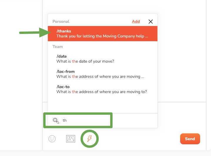Choose the /loc-from saved reply
The width and height of the screenshot is (211, 156).
[103, 74]
